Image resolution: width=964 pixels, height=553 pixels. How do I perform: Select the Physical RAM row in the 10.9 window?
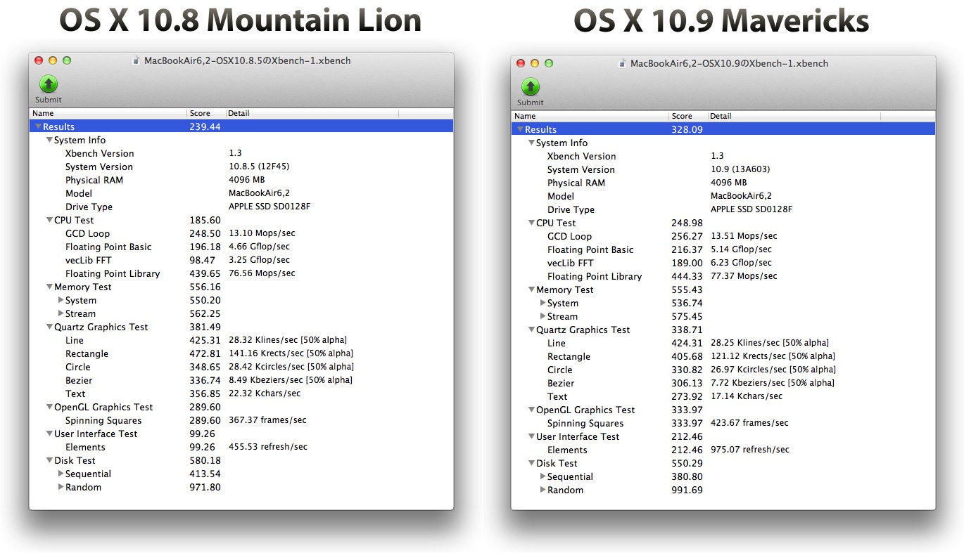pos(723,183)
